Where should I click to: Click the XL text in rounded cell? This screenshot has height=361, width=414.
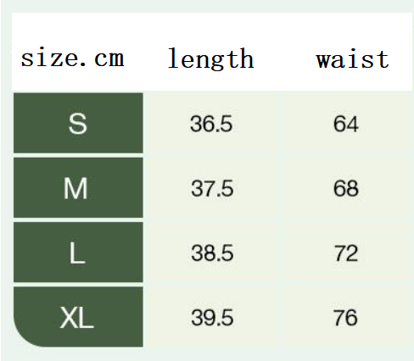[x=76, y=318]
